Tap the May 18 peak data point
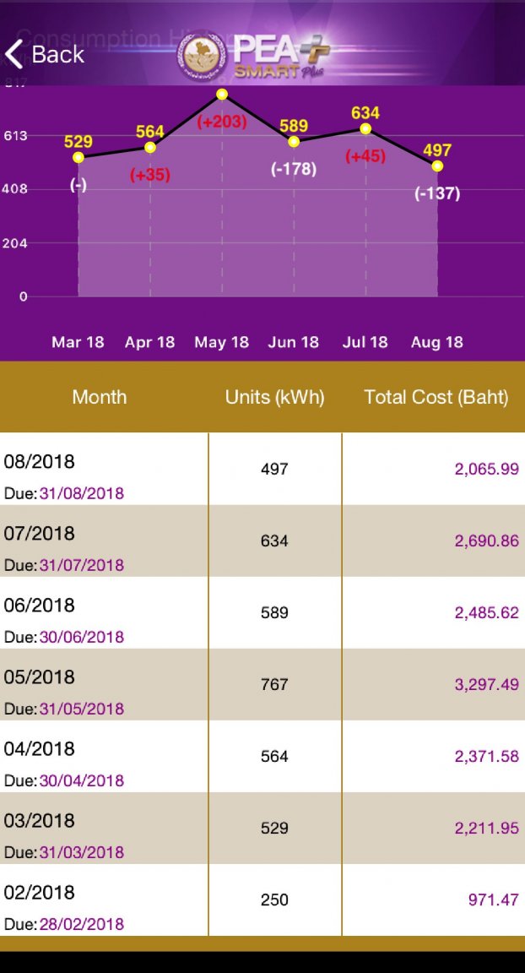 tap(222, 95)
